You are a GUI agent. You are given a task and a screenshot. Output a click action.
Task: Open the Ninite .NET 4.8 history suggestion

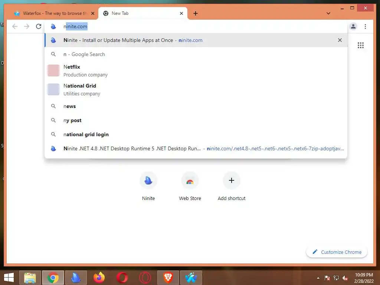(196, 148)
